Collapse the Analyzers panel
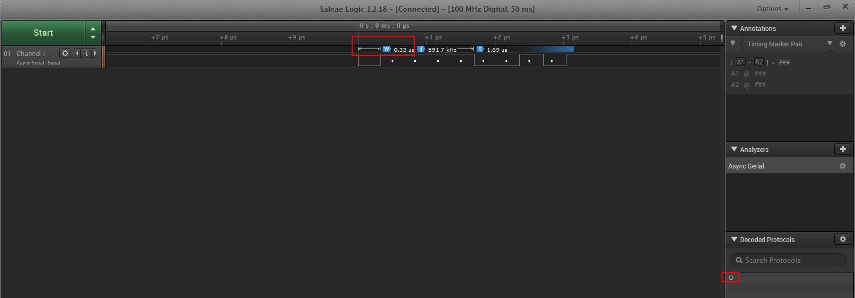855x298 pixels. coord(734,149)
